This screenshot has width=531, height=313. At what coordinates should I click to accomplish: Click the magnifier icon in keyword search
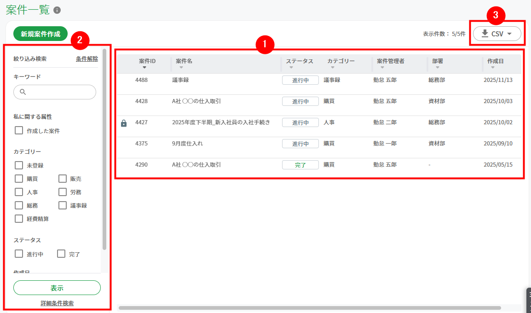tap(23, 92)
